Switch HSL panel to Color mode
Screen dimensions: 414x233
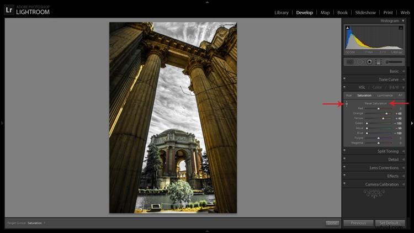pyautogui.click(x=377, y=87)
